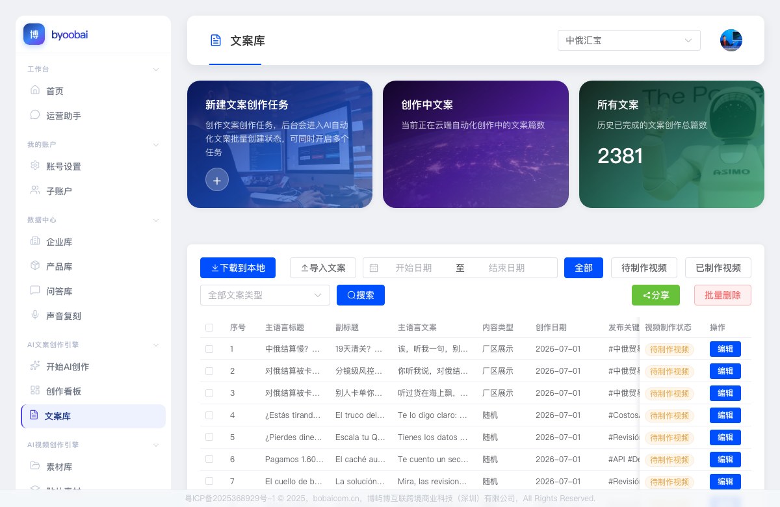Screen dimensions: 780x507
Task: Open 企业库 menu item
Action: (93, 242)
